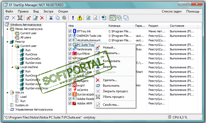Viewport: 206px width, 123px height.
Task: Click the skull icon beside Убить процесс
Action: (98, 97)
